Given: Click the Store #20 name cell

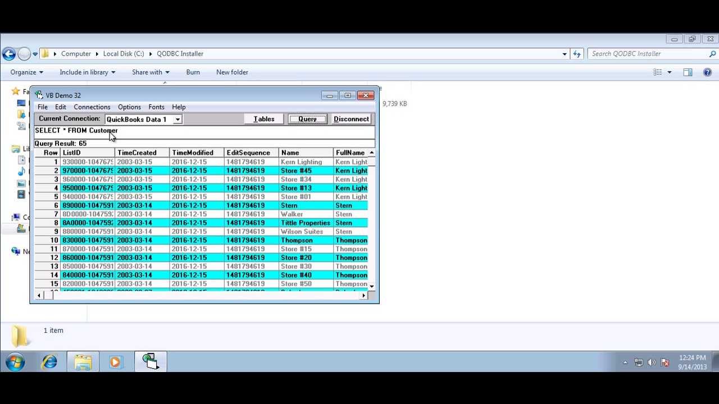Looking at the screenshot, I should pyautogui.click(x=306, y=258).
